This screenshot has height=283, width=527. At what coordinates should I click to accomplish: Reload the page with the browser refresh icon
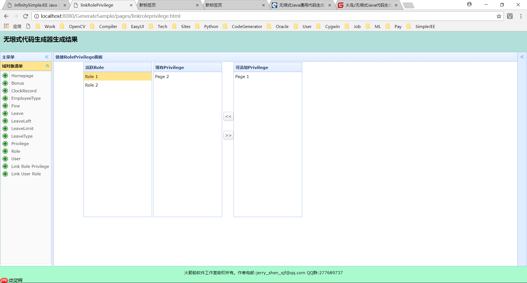[26, 16]
